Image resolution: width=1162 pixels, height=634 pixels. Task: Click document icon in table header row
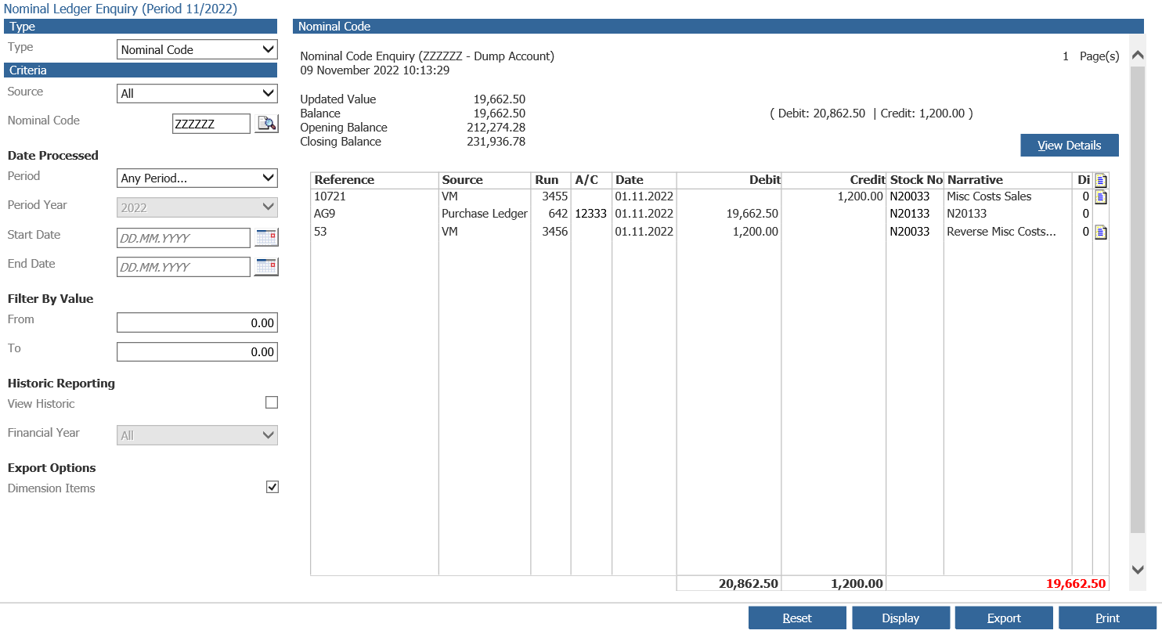click(1101, 181)
